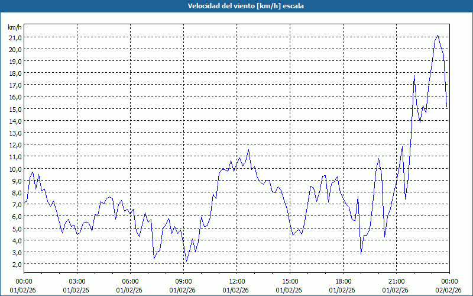Click the 5,0 y-axis label
The image size is (473, 296).
(16, 229)
